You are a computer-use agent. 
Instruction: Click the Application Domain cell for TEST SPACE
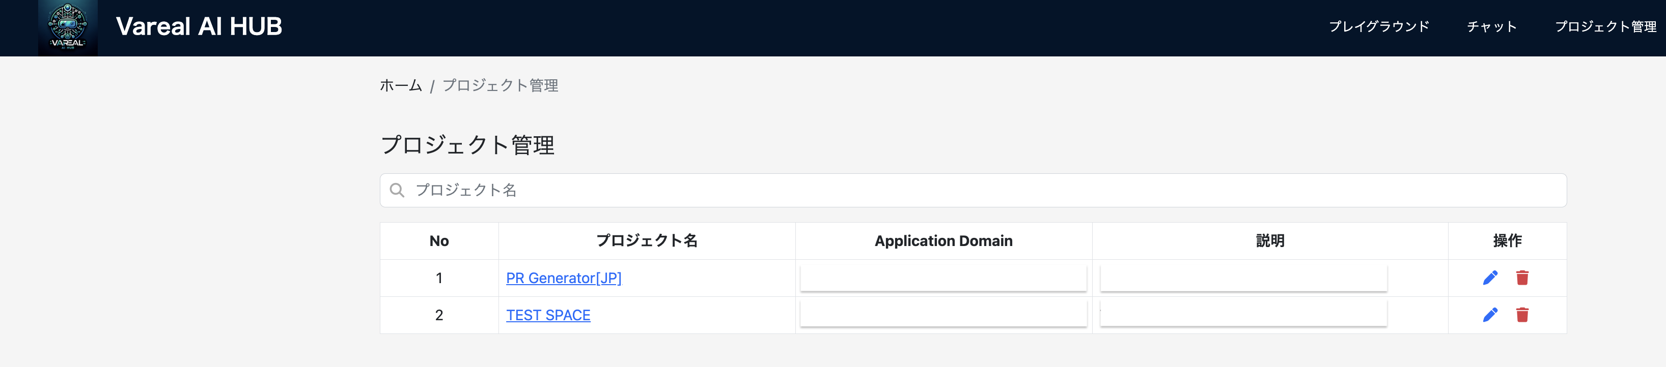tap(943, 314)
